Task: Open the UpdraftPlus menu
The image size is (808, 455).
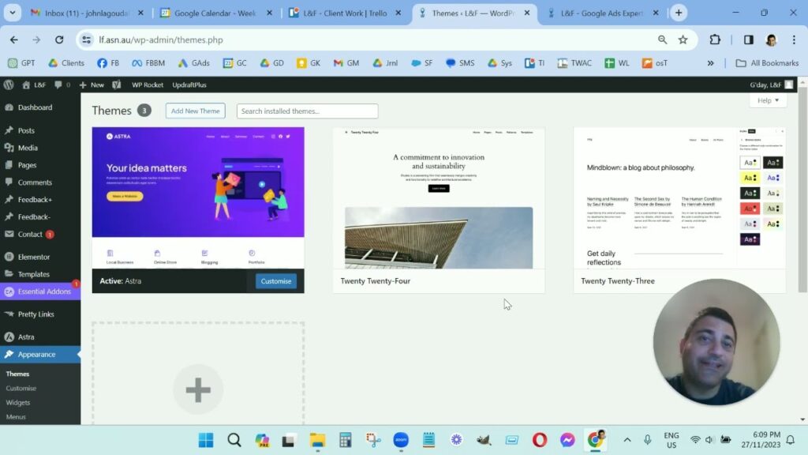Action: click(189, 85)
